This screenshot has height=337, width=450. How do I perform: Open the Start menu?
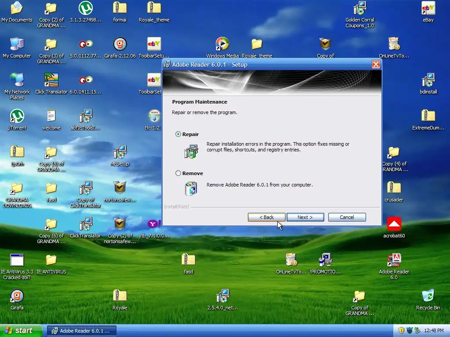tap(21, 331)
